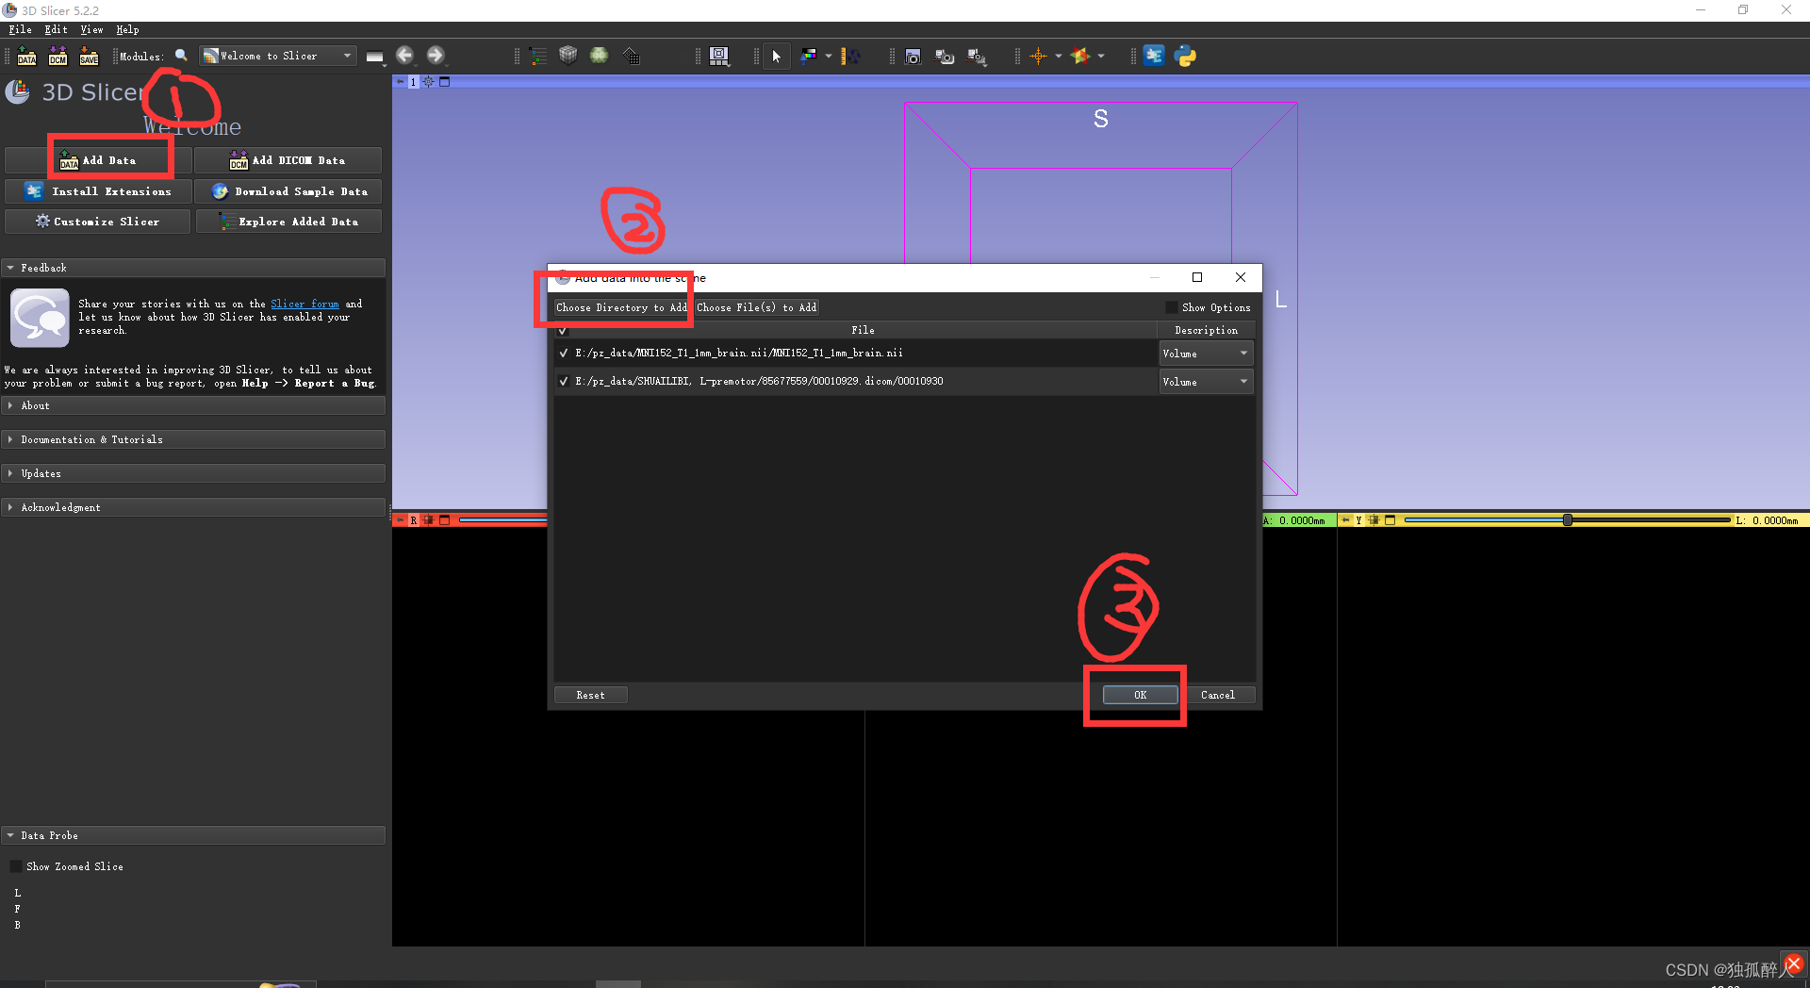Open the Slicer forum link
Viewport: 1810px width, 988px height.
tap(304, 304)
